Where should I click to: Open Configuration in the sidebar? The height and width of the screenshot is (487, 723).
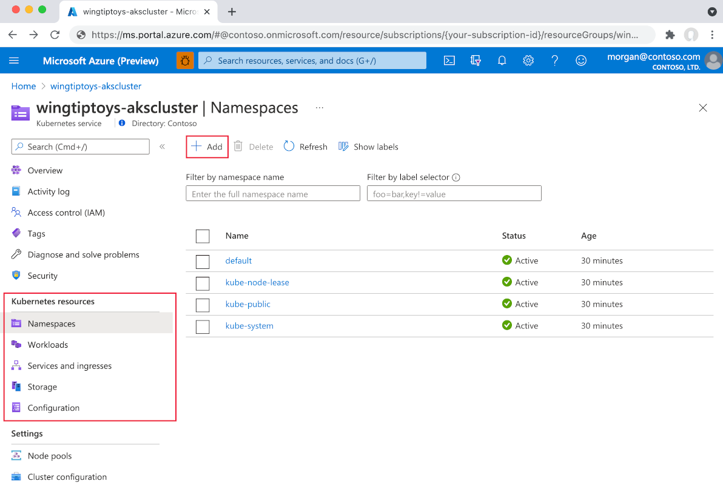click(53, 408)
